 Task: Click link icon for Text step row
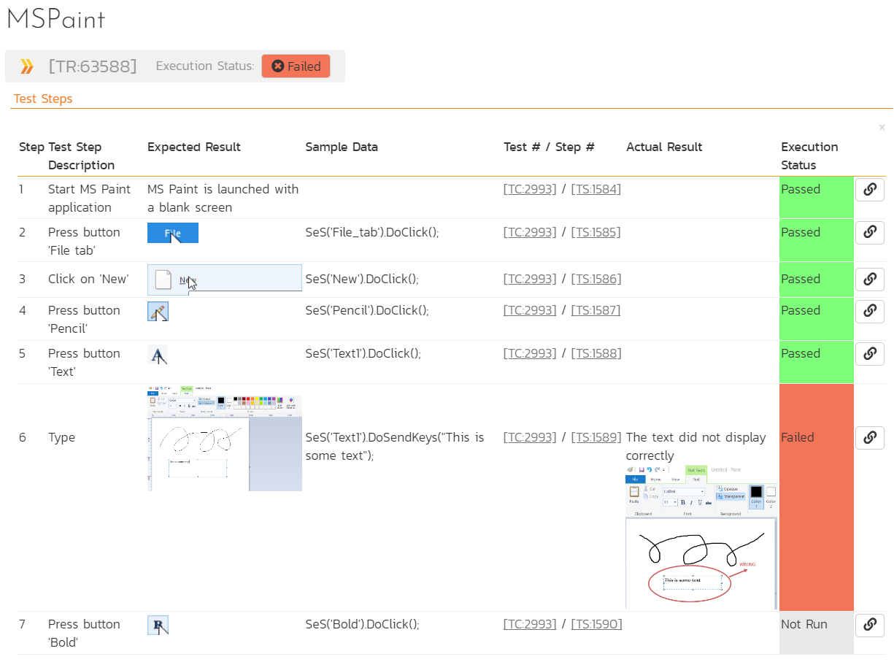(869, 354)
